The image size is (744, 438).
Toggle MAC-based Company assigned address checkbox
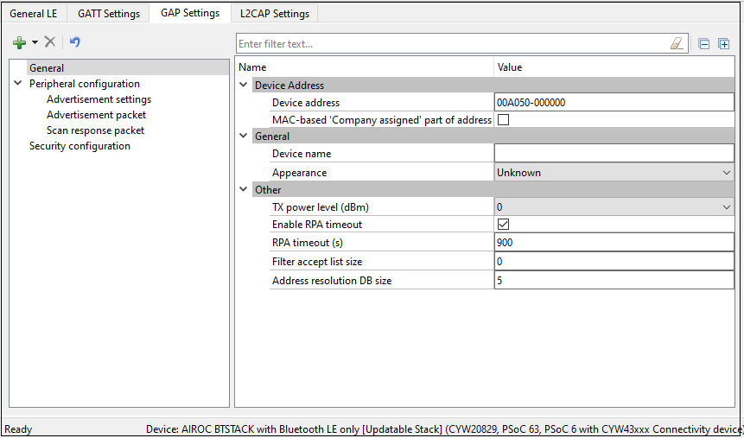(503, 120)
